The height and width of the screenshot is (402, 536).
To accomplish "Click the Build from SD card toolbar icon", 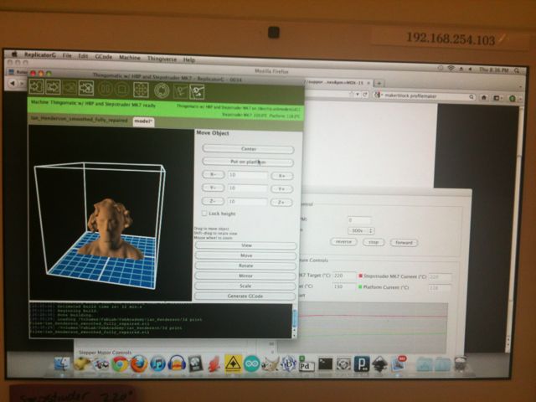I will (x=70, y=88).
